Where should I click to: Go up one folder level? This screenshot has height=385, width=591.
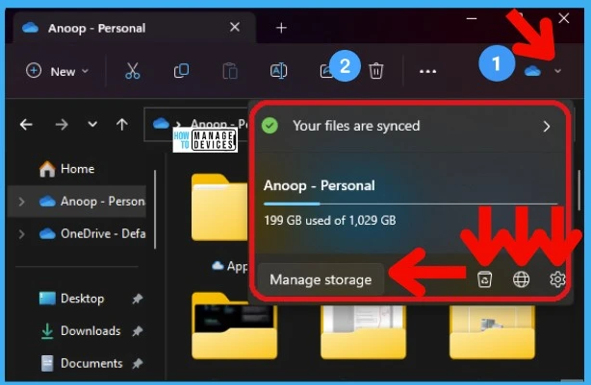click(121, 124)
